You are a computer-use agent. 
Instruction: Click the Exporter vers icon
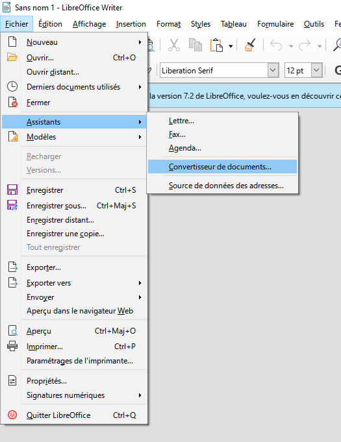click(x=13, y=282)
